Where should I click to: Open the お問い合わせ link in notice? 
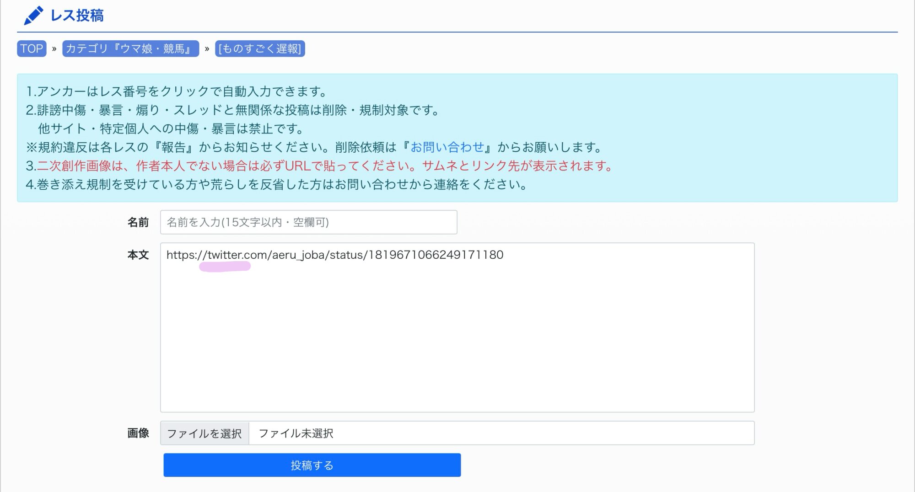pyautogui.click(x=447, y=147)
